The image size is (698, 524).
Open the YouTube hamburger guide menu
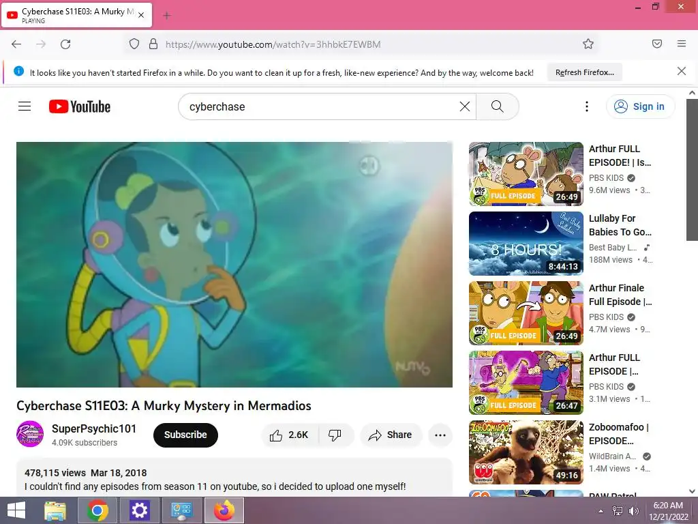click(x=25, y=106)
